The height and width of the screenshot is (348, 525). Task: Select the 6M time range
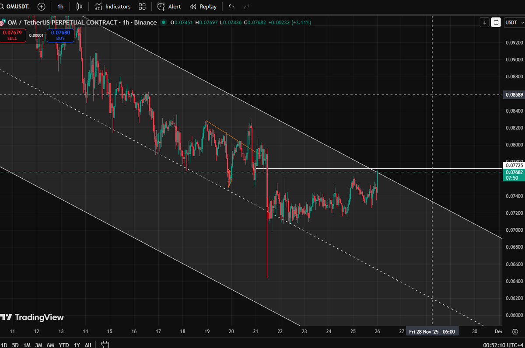(51, 345)
